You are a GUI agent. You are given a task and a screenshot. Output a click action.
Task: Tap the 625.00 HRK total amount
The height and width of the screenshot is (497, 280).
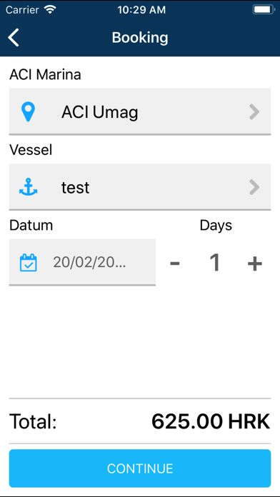tap(211, 421)
